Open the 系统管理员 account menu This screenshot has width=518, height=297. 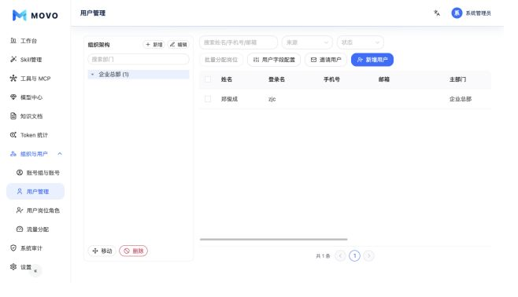pyautogui.click(x=478, y=13)
